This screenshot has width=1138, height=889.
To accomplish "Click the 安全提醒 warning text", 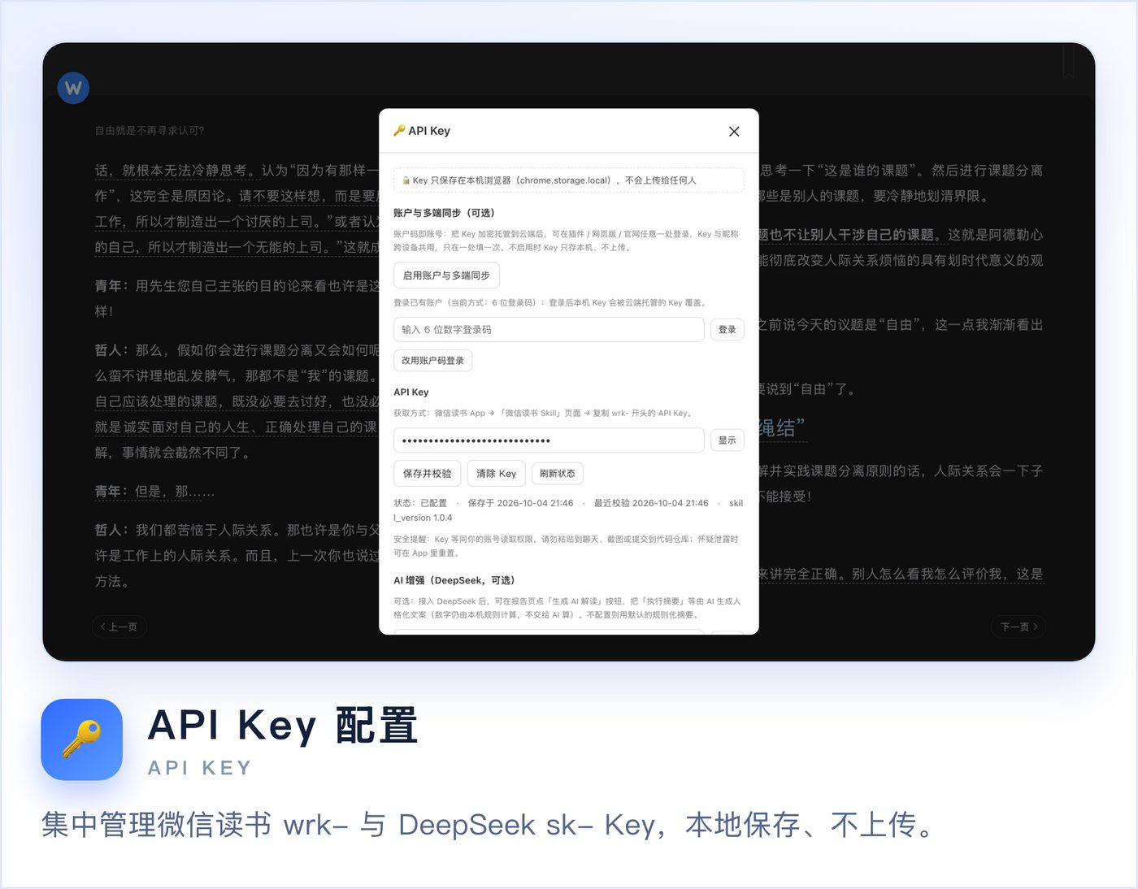I will pos(566,546).
